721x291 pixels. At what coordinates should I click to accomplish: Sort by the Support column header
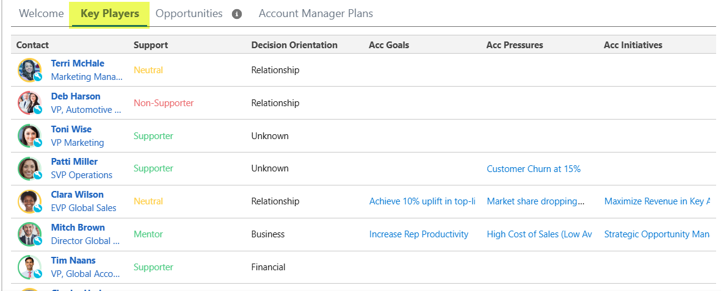click(151, 45)
